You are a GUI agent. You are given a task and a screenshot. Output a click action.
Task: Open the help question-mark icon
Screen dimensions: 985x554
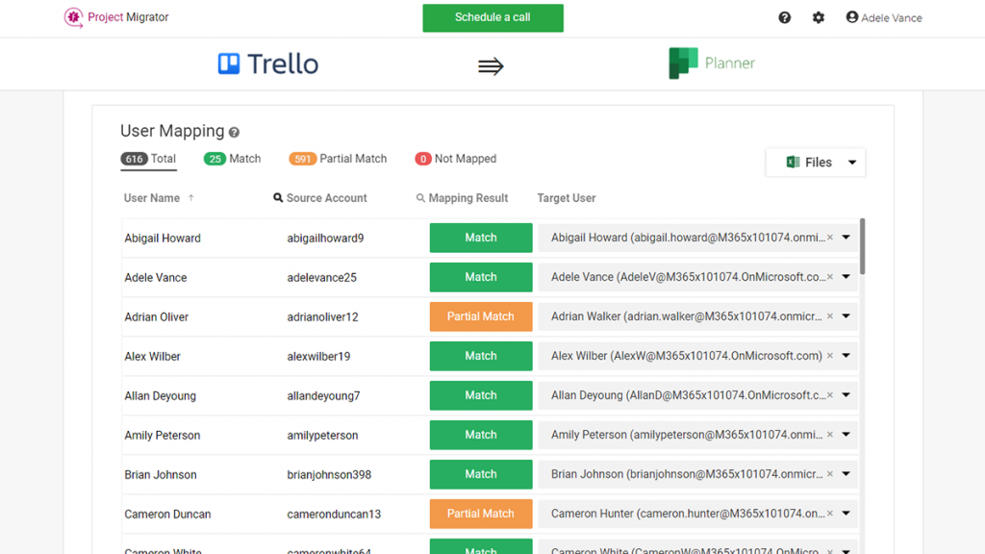click(x=784, y=17)
